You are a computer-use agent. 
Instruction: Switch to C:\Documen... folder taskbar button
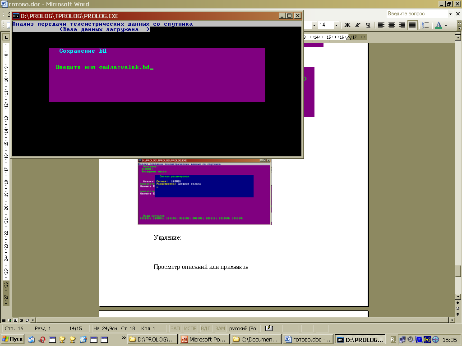click(256, 340)
